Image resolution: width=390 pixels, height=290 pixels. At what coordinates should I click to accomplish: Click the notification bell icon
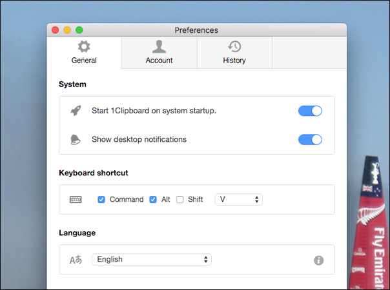coord(76,139)
